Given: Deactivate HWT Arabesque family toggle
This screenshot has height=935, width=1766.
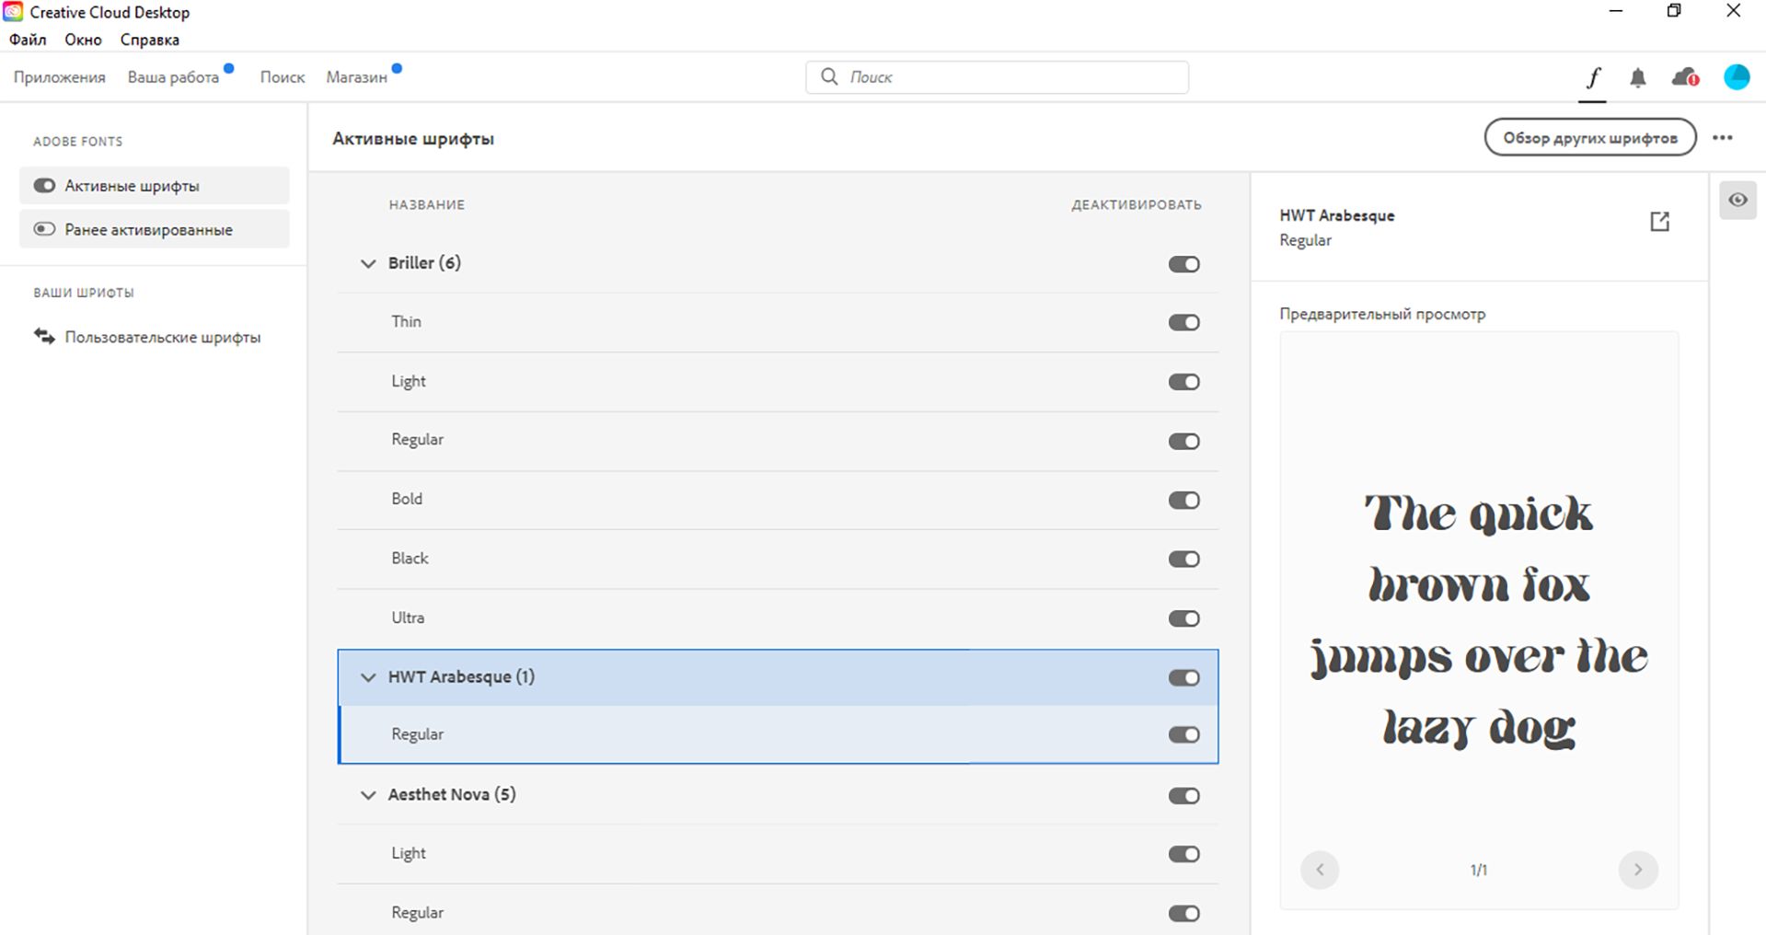Looking at the screenshot, I should (x=1184, y=677).
